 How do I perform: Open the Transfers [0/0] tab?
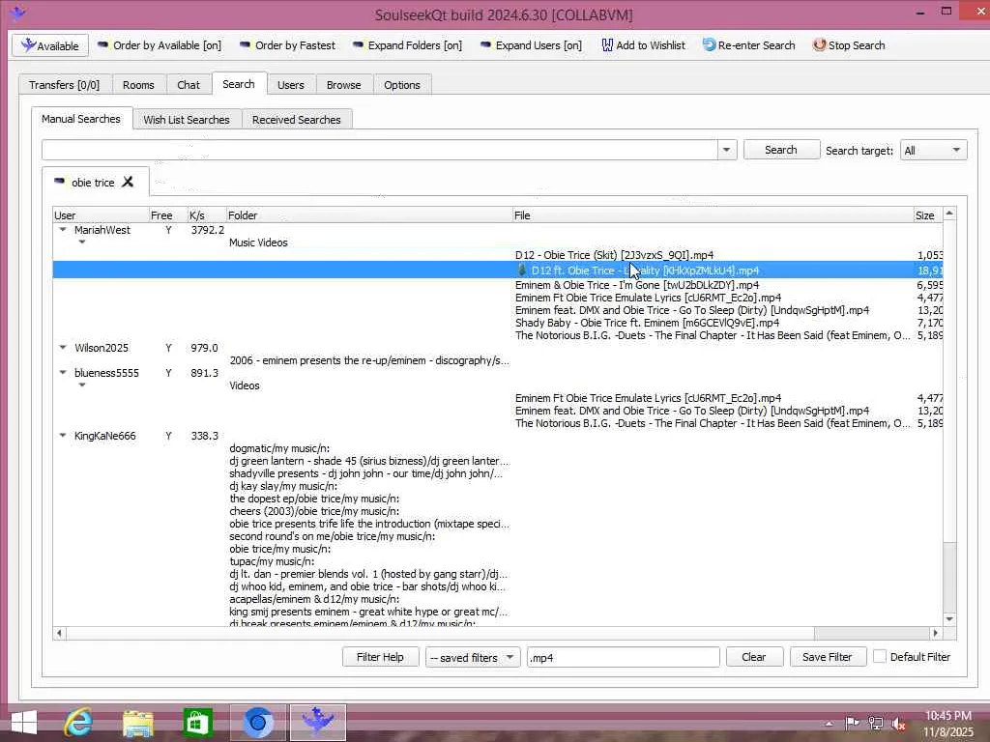65,85
